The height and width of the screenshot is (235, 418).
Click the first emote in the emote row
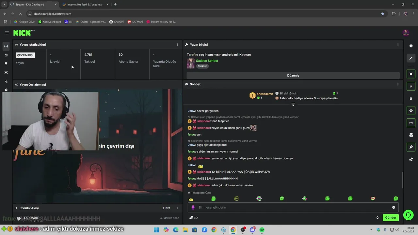(x=191, y=199)
